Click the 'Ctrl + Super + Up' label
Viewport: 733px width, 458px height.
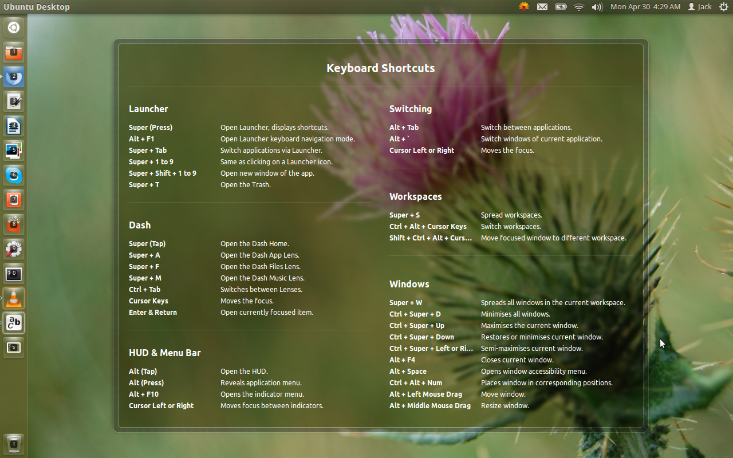pos(417,326)
